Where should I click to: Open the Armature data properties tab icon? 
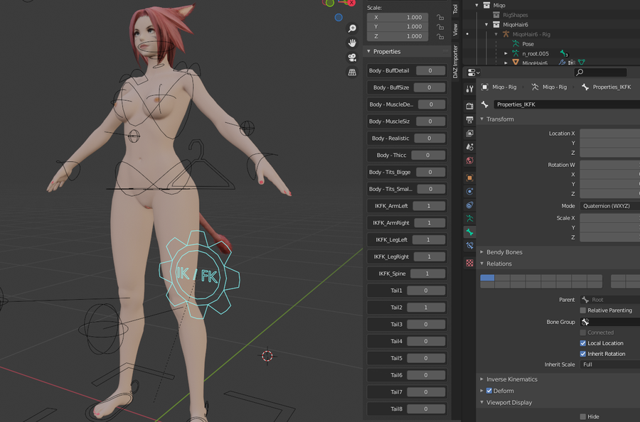[x=469, y=219]
